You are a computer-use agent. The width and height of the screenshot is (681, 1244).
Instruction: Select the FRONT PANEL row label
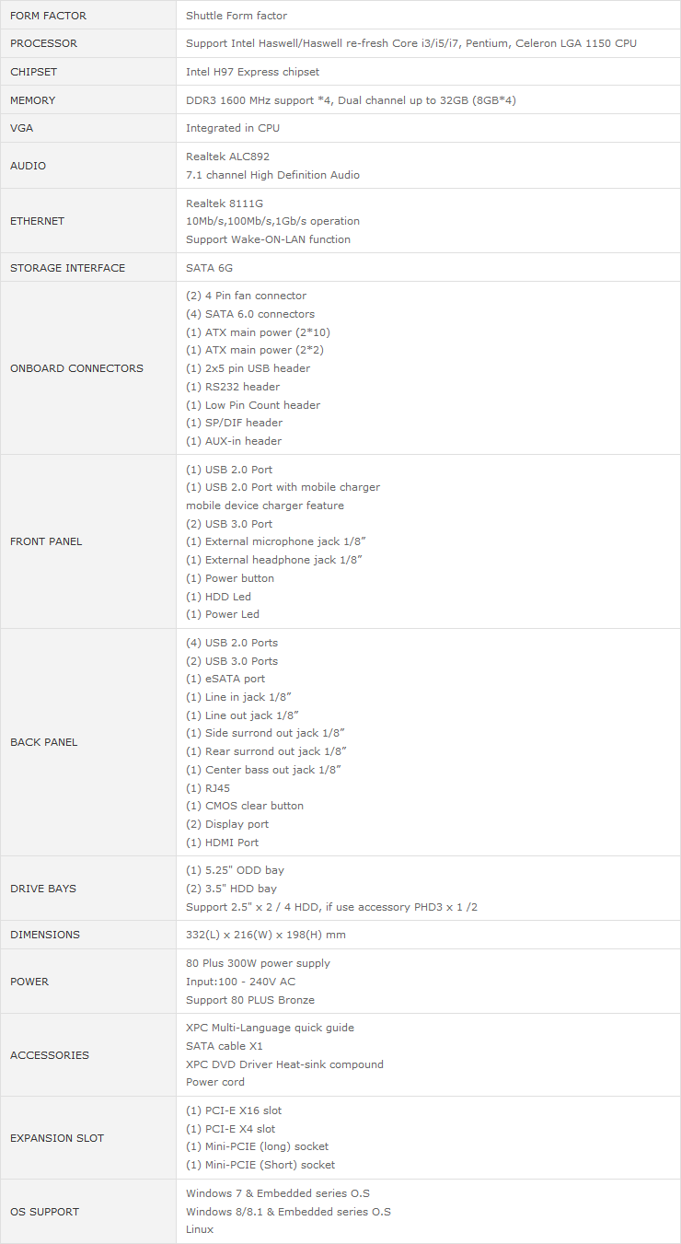[x=46, y=541]
